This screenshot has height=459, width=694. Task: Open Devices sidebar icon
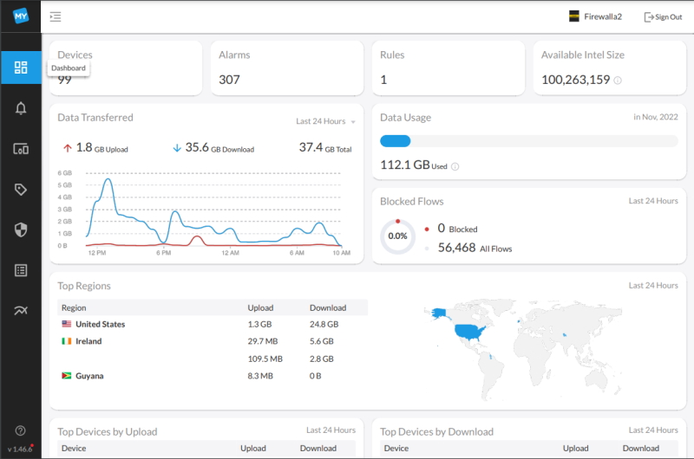[x=21, y=149]
